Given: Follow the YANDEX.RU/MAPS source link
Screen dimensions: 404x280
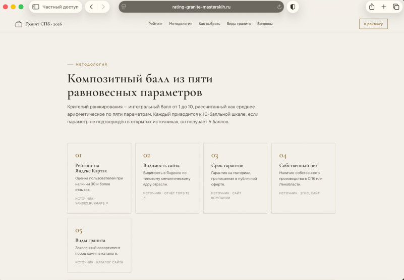Looking at the screenshot, I should [92, 203].
